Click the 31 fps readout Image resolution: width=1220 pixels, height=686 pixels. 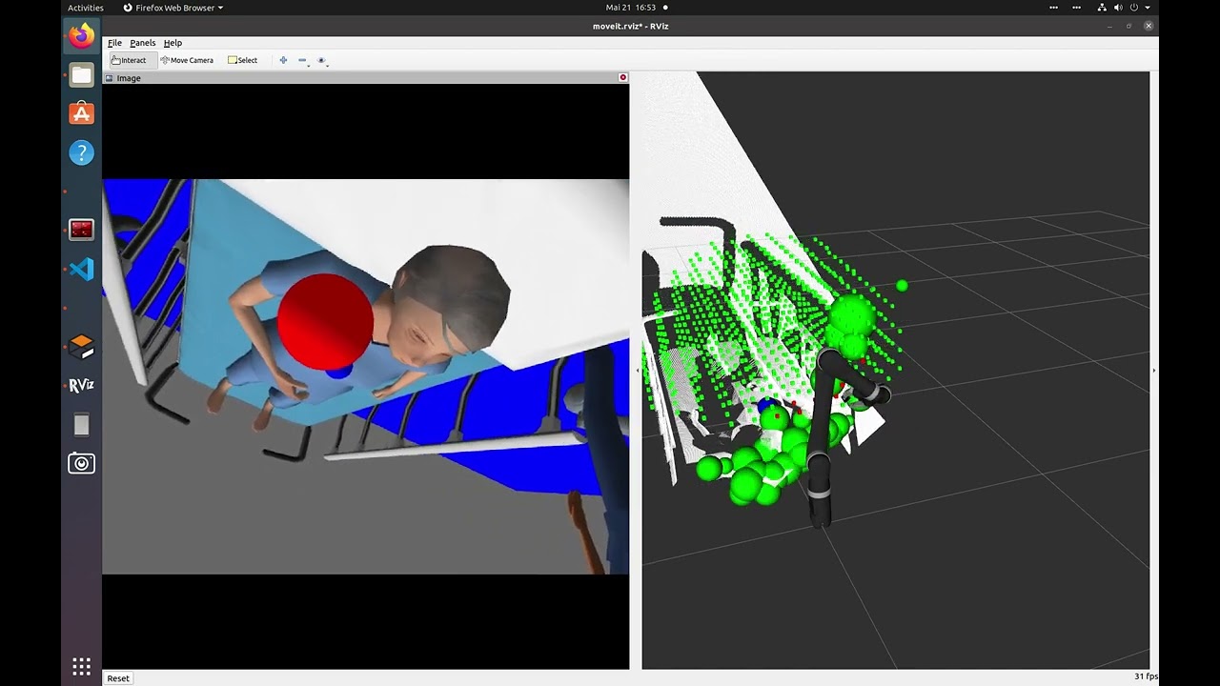1146,676
